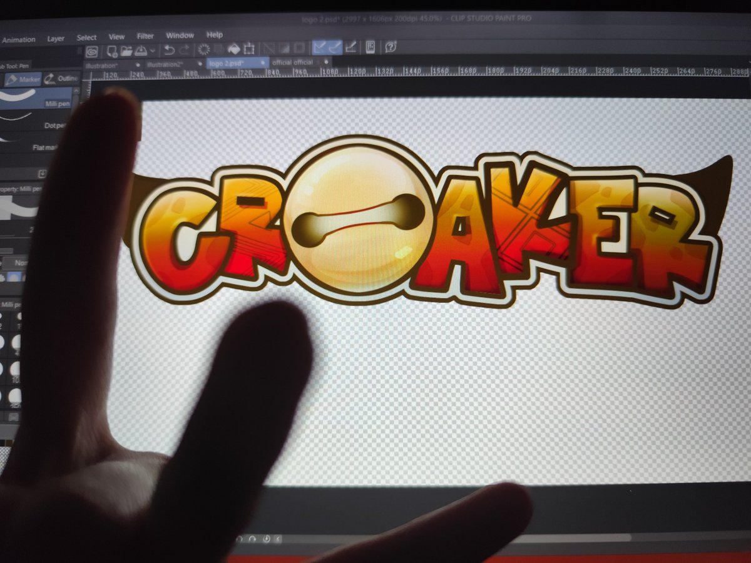Open Clip Studio Paint support help icon
This screenshot has width=751, height=563.
pyautogui.click(x=391, y=47)
